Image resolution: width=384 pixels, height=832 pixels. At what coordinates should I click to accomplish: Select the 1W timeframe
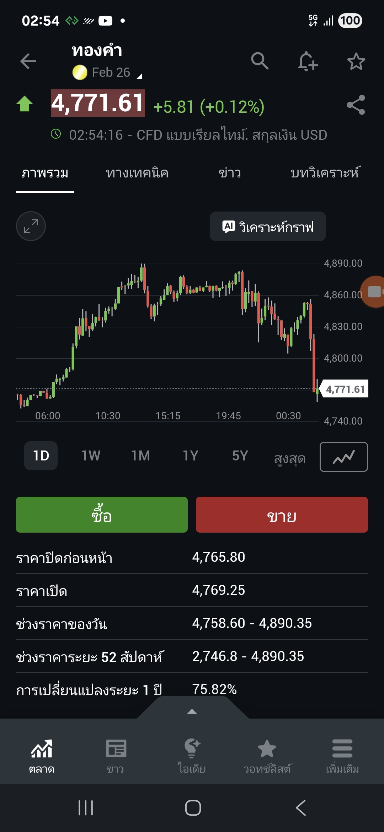(x=91, y=456)
